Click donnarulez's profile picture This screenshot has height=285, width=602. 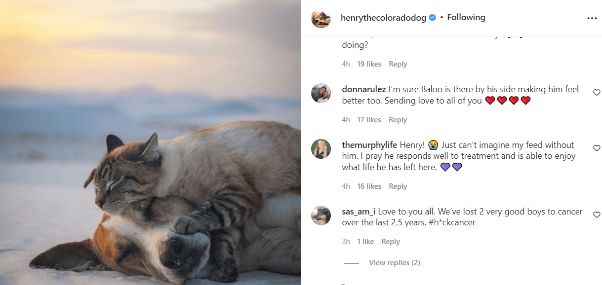pos(321,93)
